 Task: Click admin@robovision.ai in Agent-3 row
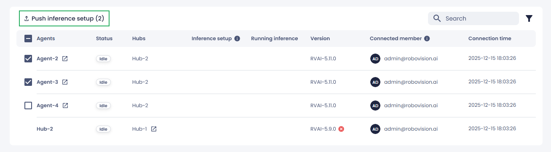pyautogui.click(x=411, y=82)
